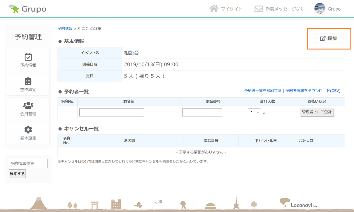Select the 予約情報 calendar icon

coord(28,57)
